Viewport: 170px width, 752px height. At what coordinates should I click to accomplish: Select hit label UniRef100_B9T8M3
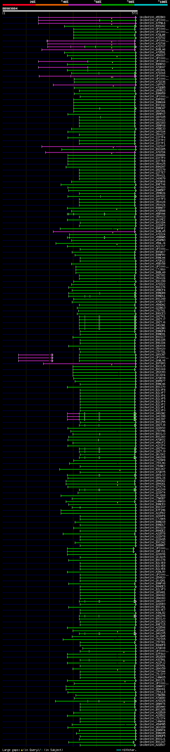[x=152, y=363]
